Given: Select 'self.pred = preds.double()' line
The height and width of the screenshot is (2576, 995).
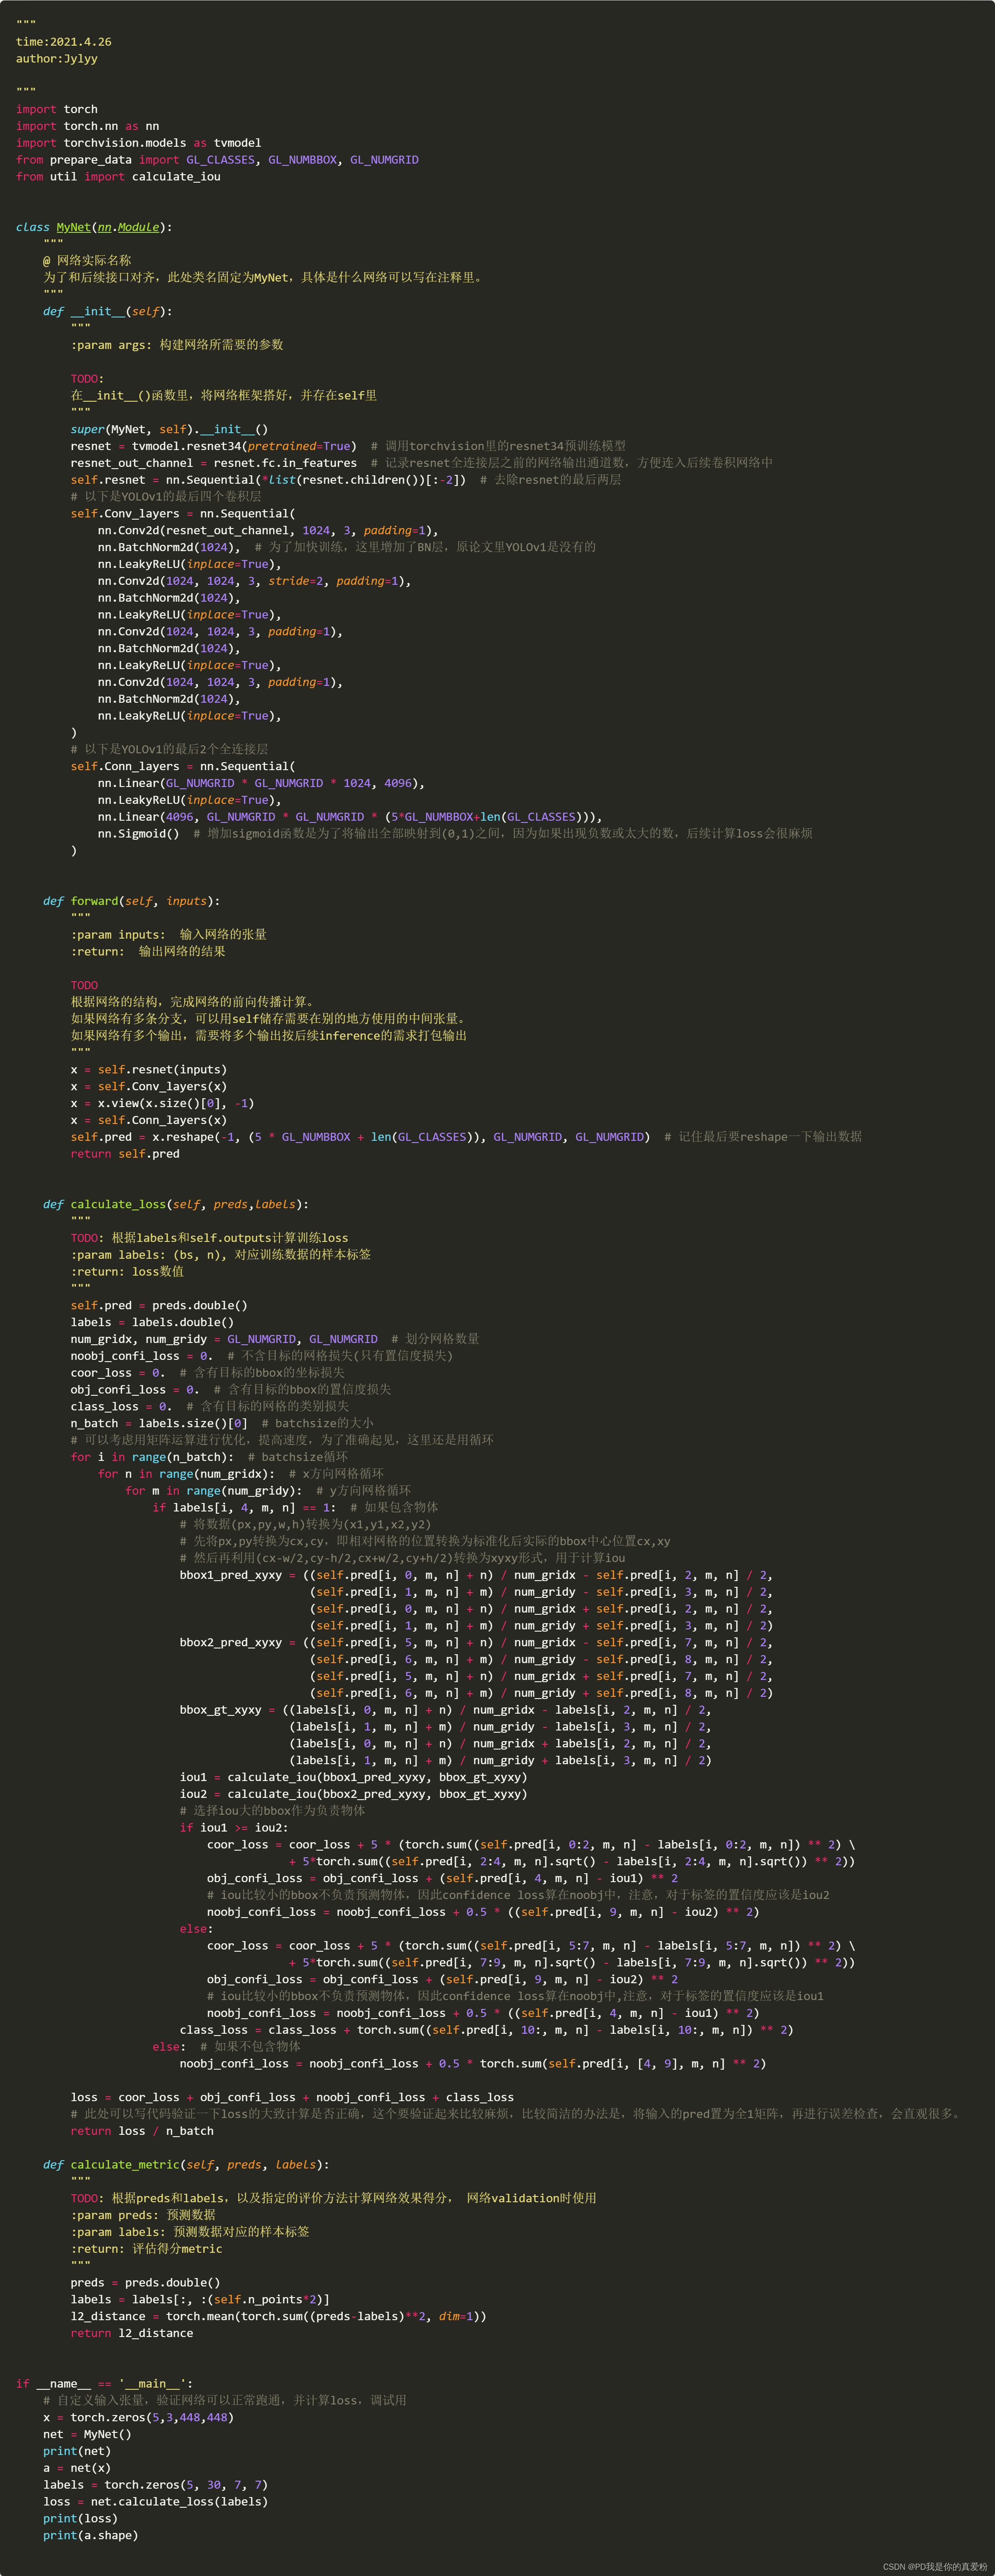Looking at the screenshot, I should pos(159,1306).
